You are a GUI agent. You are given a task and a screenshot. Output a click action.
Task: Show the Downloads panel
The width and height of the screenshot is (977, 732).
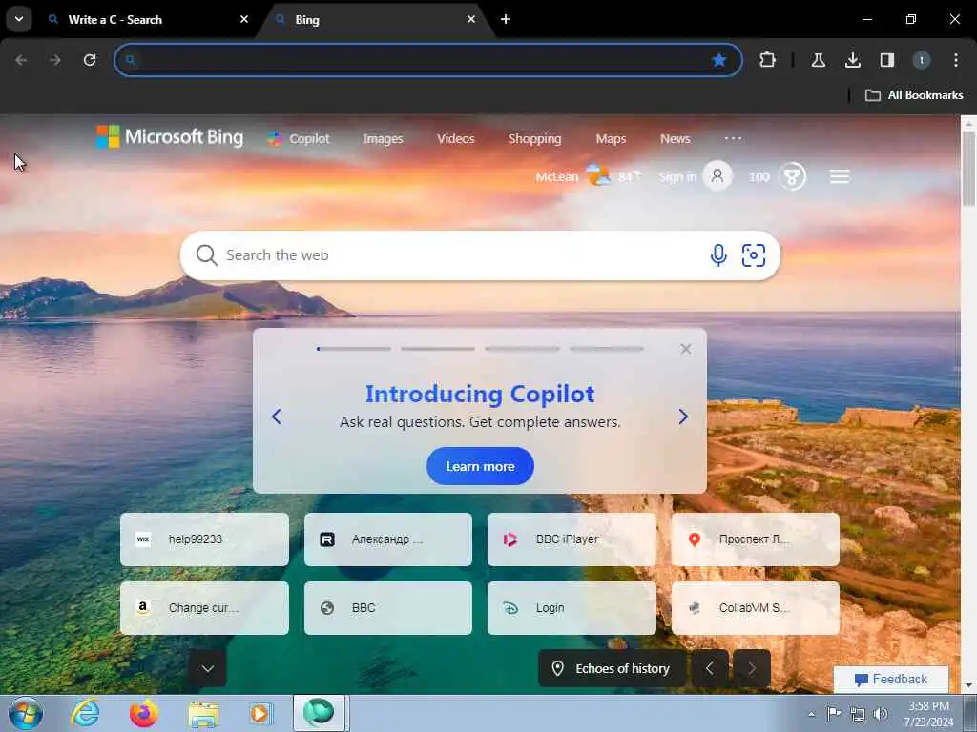852,60
